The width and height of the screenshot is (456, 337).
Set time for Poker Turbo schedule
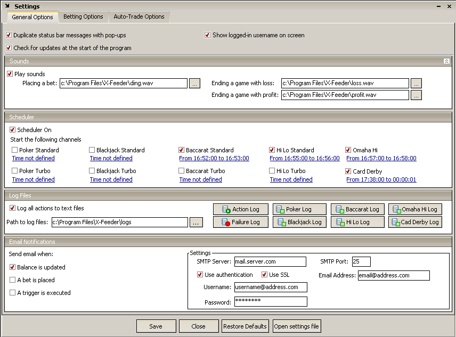coord(33,179)
